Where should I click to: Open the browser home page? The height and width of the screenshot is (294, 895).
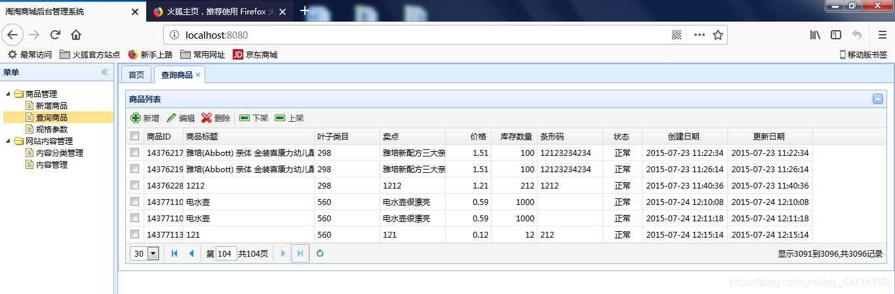(76, 35)
